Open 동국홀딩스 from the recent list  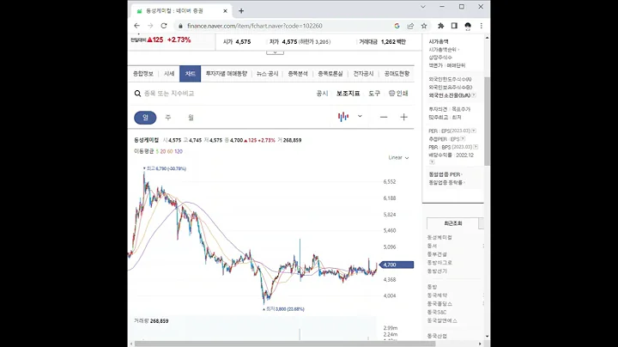click(439, 304)
